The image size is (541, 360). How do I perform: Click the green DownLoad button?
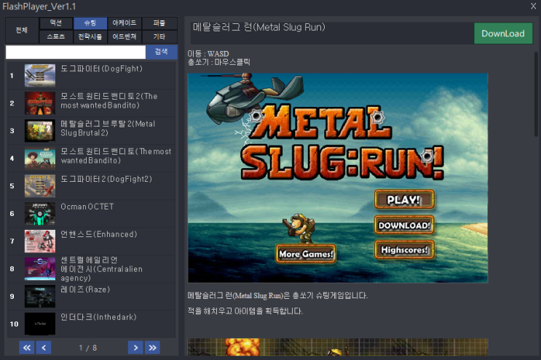tap(502, 33)
